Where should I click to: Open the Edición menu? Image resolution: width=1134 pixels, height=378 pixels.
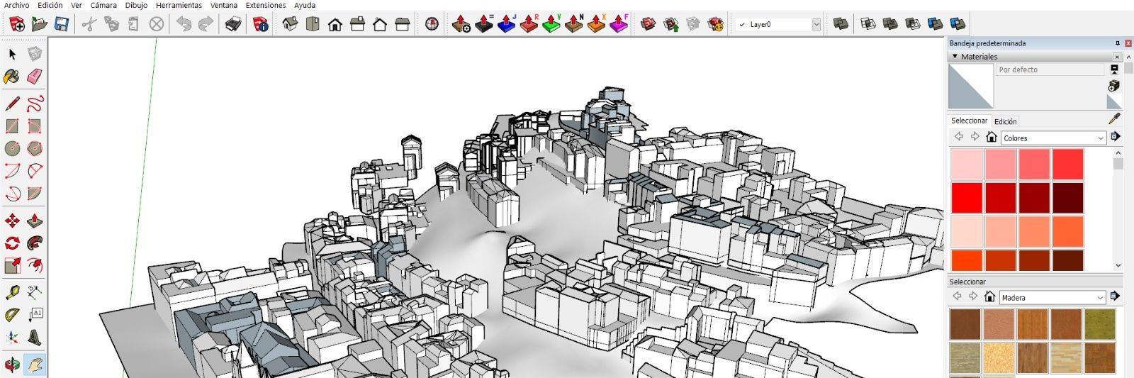(50, 5)
